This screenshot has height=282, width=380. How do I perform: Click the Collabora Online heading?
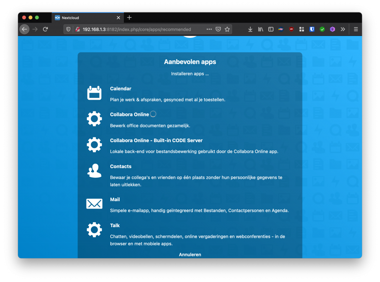[130, 114]
